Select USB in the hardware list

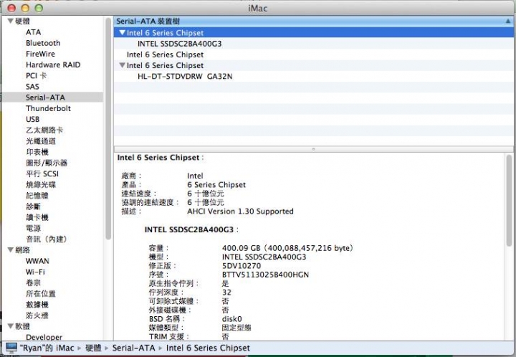tap(32, 119)
